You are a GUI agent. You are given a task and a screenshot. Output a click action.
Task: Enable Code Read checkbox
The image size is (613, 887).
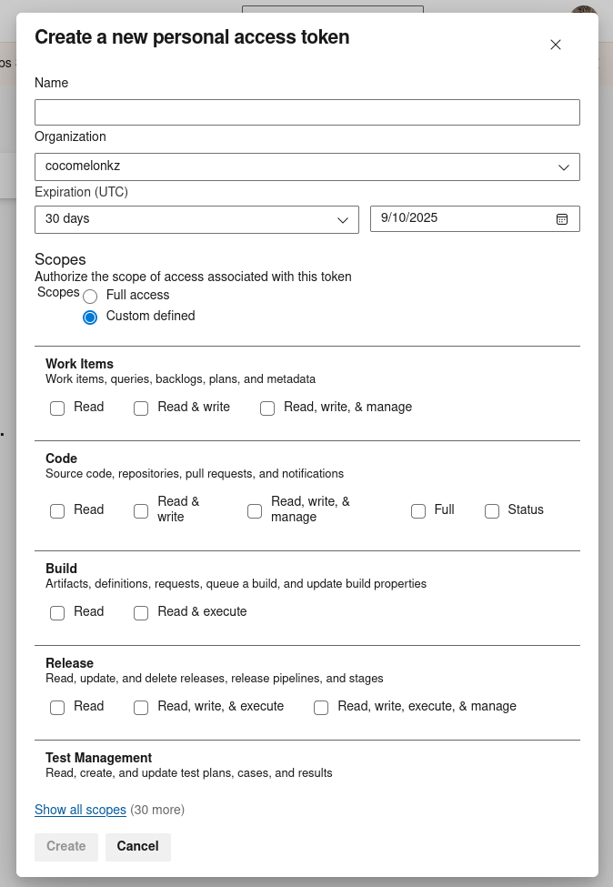click(x=57, y=511)
